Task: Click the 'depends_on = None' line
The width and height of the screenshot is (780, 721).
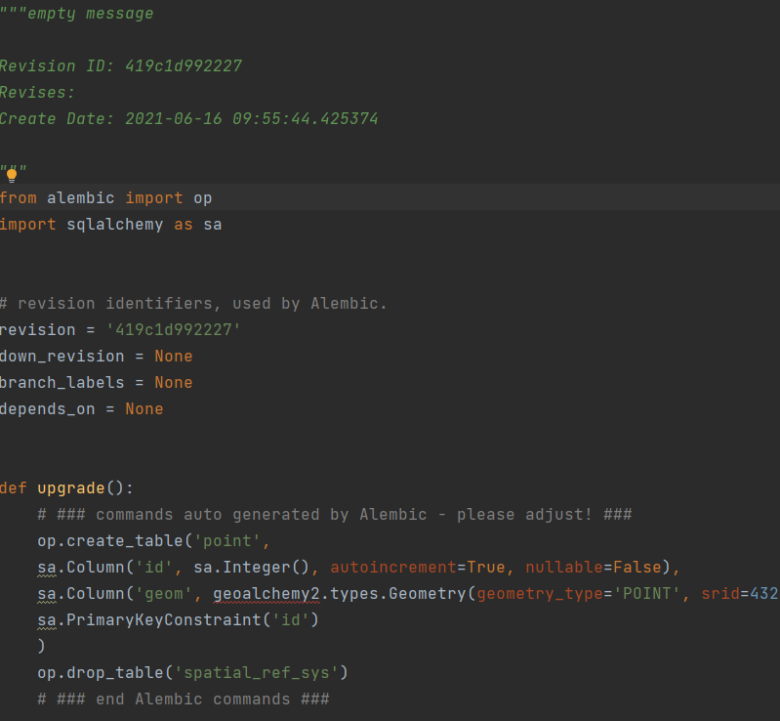Action: coord(82,408)
